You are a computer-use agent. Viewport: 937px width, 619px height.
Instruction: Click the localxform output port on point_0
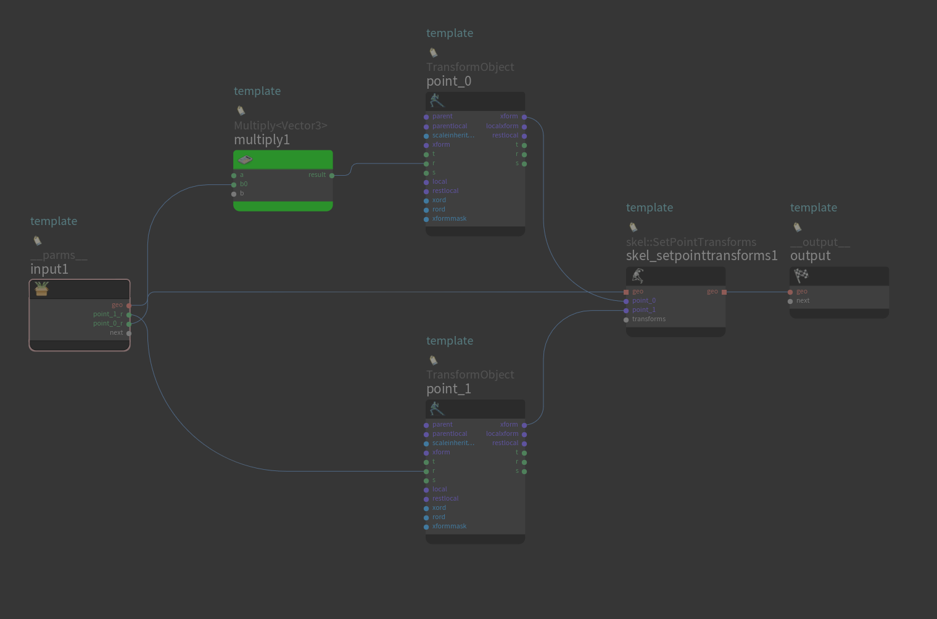[x=524, y=126]
